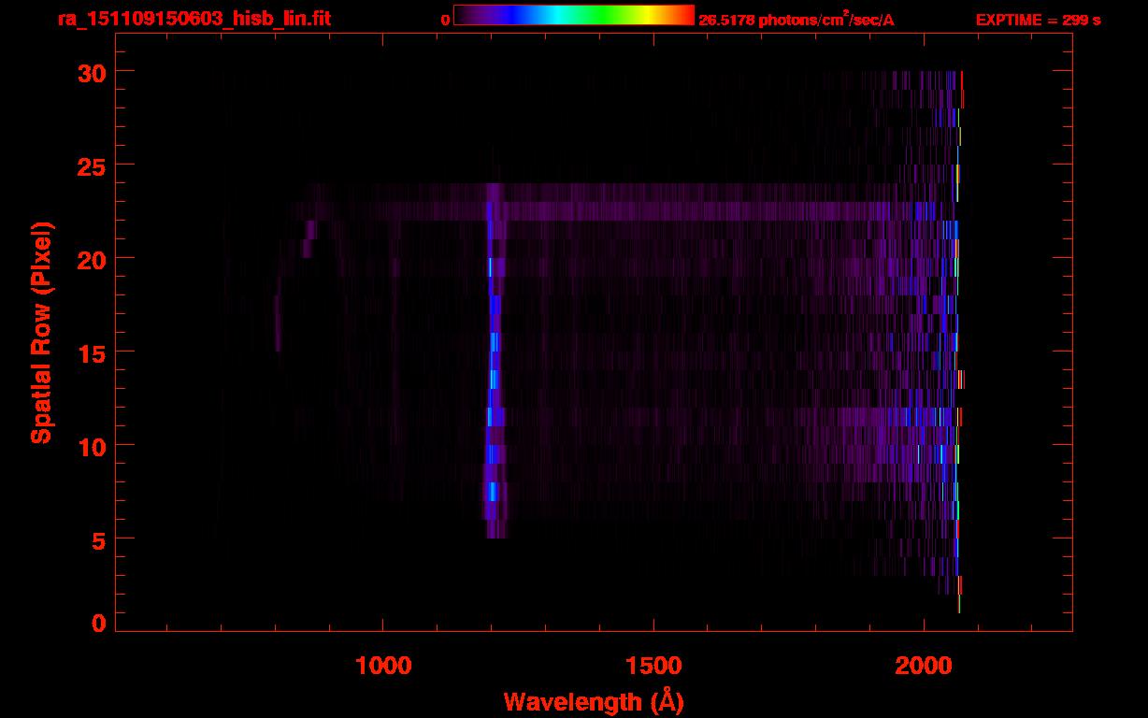Viewport: 1148px width, 718px height.
Task: Click the 1500 wavelength tick label
Action: click(x=653, y=666)
